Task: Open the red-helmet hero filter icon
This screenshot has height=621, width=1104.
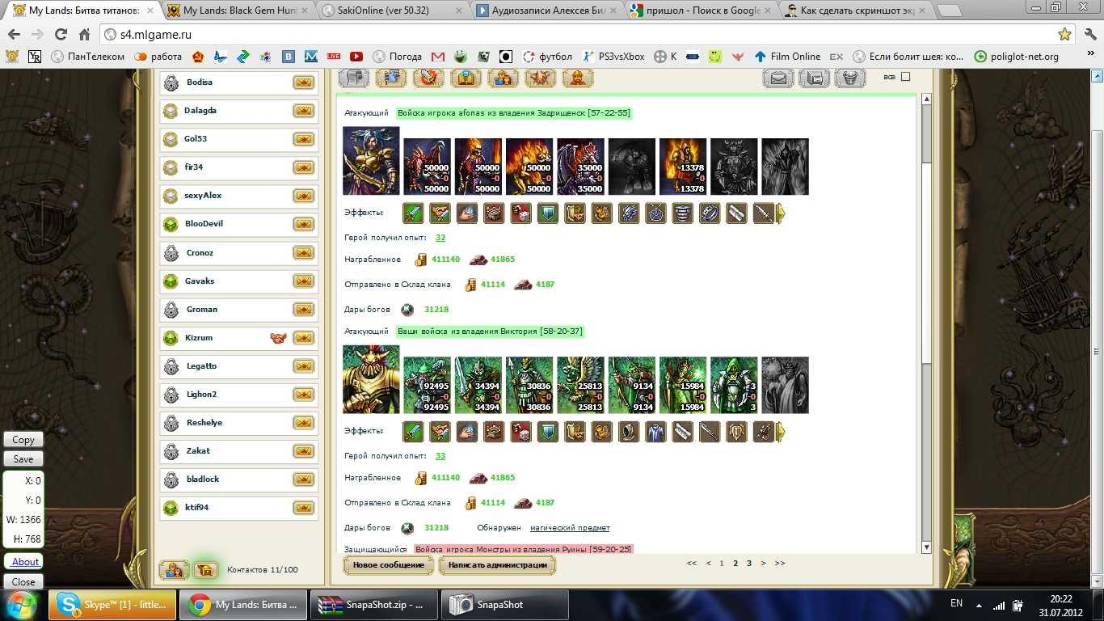Action: (x=578, y=78)
